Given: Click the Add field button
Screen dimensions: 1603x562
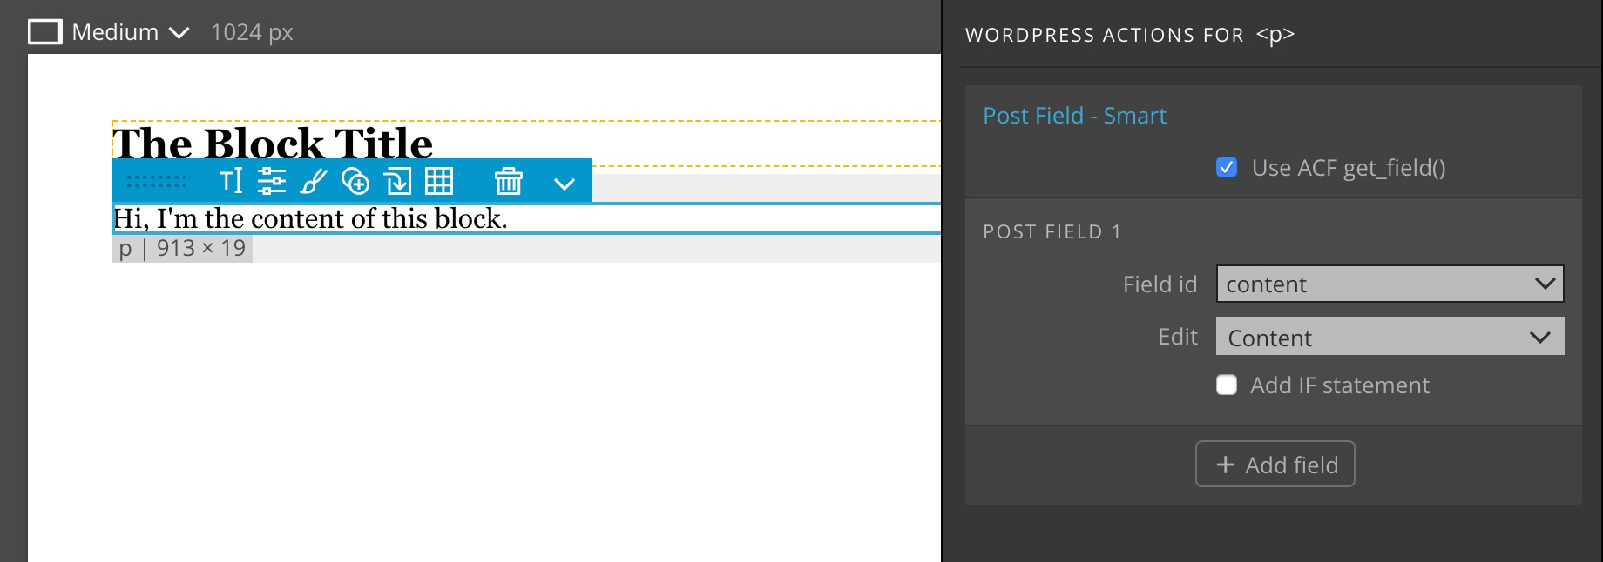Looking at the screenshot, I should tap(1275, 464).
